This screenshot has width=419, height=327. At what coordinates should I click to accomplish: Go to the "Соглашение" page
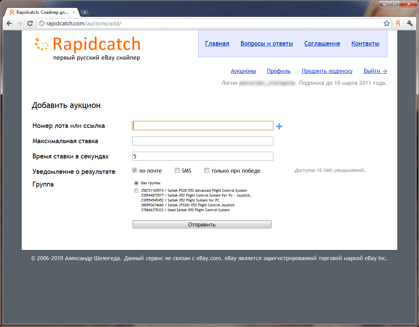click(x=322, y=44)
